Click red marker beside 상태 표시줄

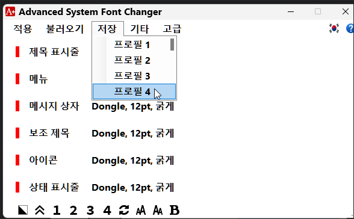coord(17,187)
